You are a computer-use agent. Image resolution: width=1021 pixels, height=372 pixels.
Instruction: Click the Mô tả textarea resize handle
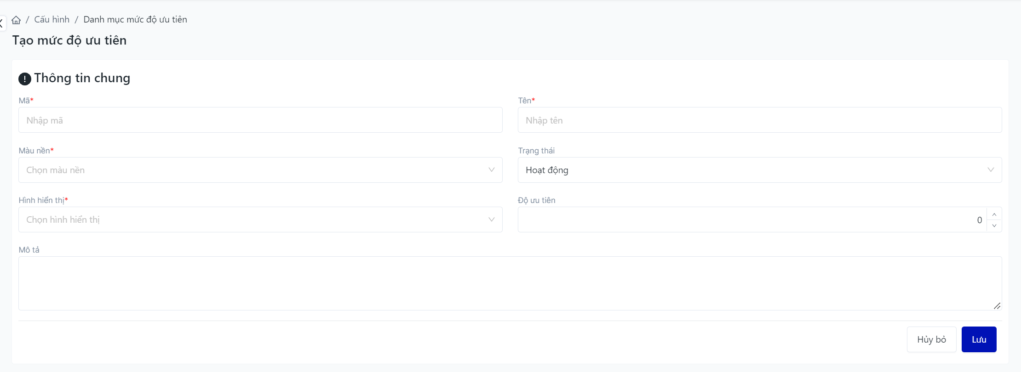click(997, 306)
